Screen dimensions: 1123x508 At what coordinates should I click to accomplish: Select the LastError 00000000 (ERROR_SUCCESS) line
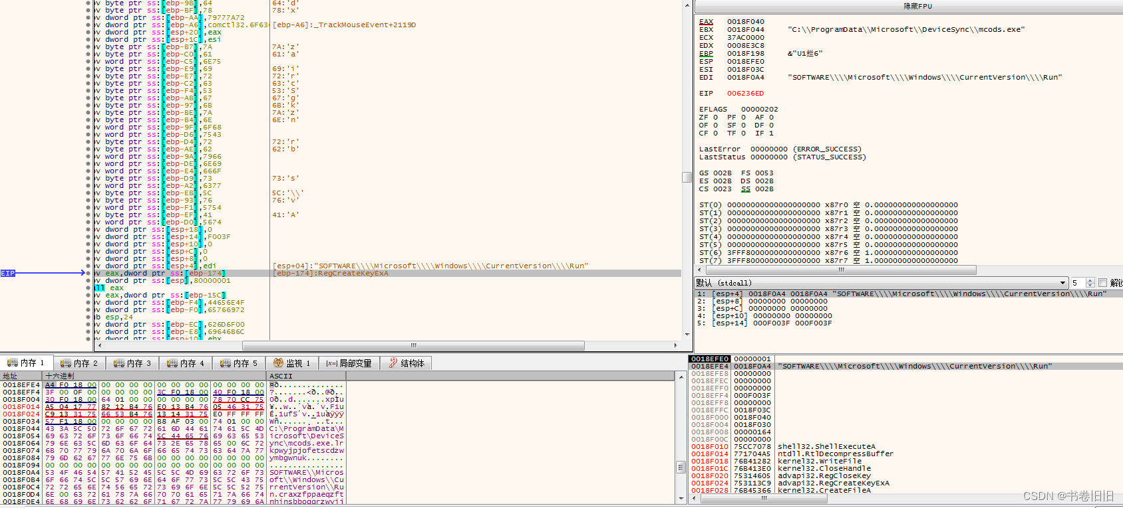pyautogui.click(x=780, y=149)
